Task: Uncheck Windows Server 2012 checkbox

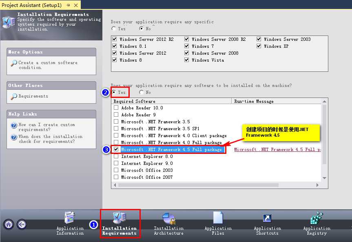Action: pyautogui.click(x=115, y=53)
